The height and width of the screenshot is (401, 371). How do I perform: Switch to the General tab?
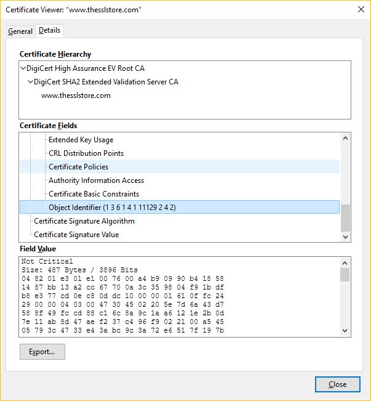pos(20,31)
